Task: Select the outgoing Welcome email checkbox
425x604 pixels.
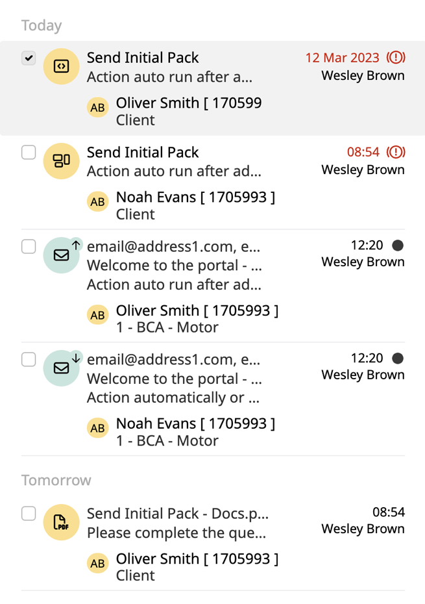Action: pyautogui.click(x=29, y=247)
